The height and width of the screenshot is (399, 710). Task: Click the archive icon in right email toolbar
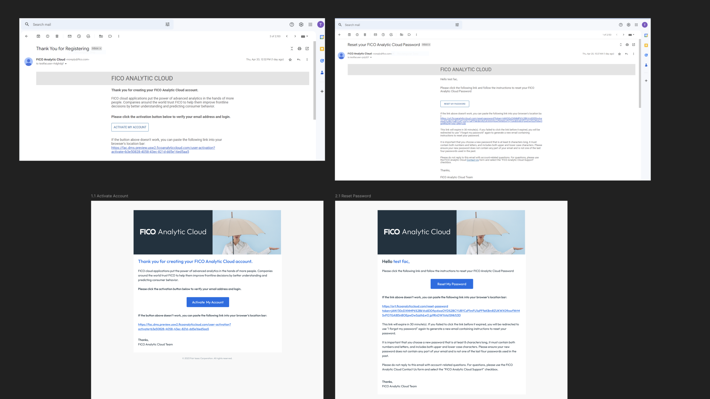[x=349, y=35]
